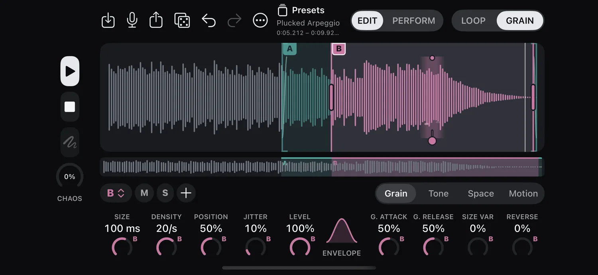Switch to the Tone tab

tap(439, 193)
